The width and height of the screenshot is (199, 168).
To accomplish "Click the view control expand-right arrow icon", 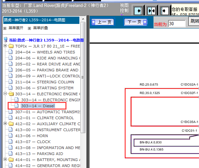I will 138,11.
